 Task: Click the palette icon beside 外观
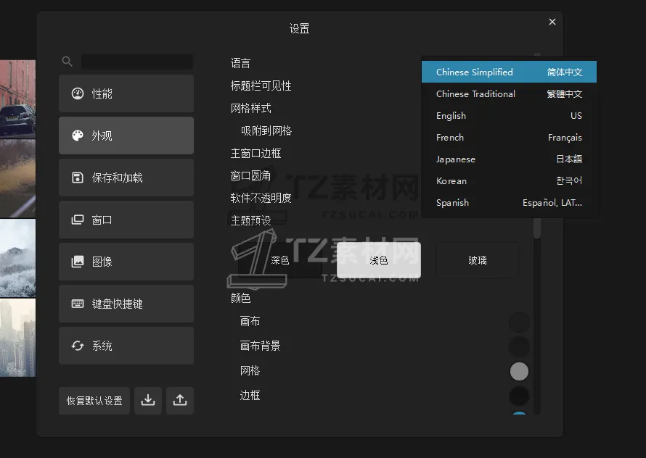78,136
